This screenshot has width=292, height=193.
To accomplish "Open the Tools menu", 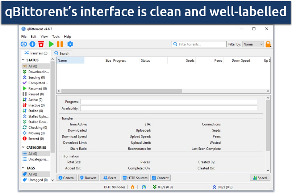I will 56,37.
